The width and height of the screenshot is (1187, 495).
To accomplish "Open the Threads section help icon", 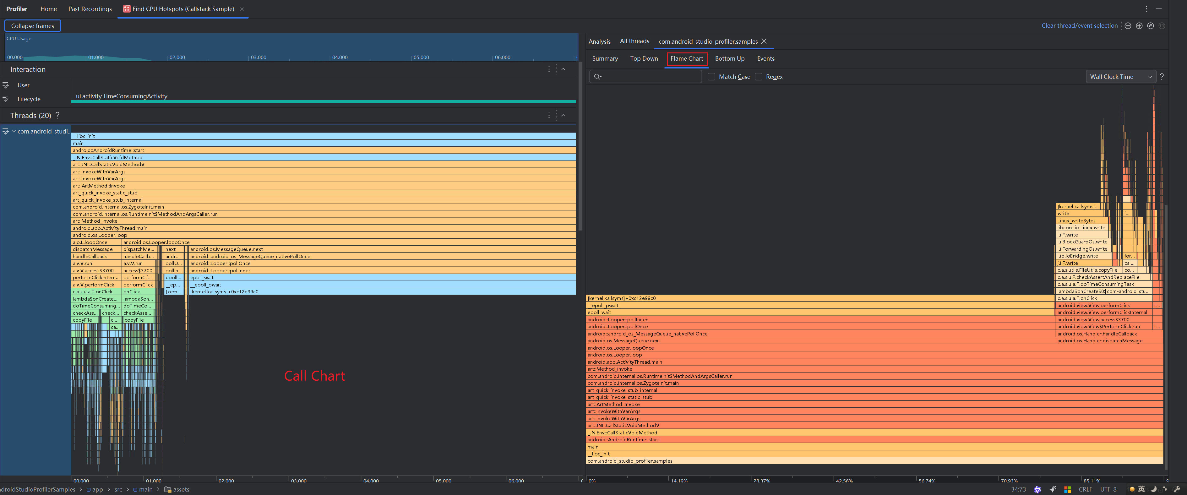I will pos(57,116).
